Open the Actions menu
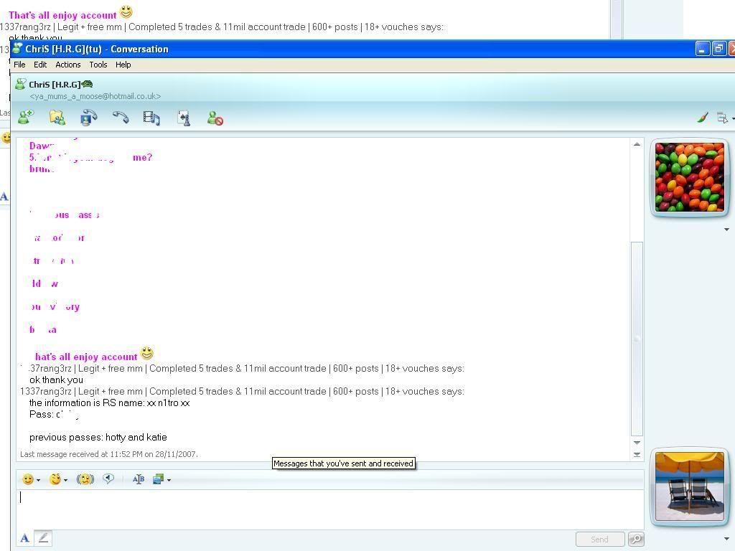The image size is (735, 551). [x=68, y=65]
